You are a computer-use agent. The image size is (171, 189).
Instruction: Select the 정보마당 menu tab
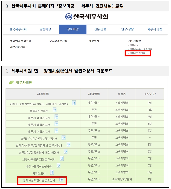[73, 29]
